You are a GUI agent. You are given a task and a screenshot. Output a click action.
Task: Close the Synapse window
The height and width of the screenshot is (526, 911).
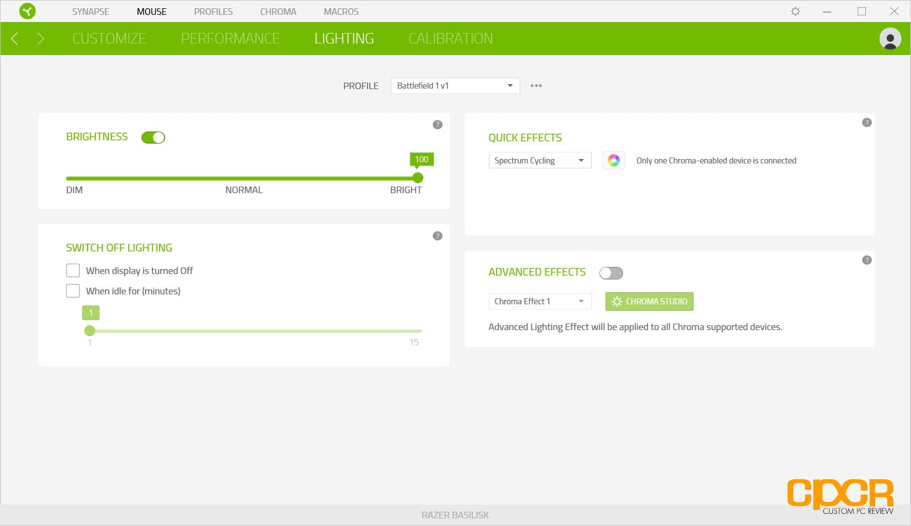894,11
